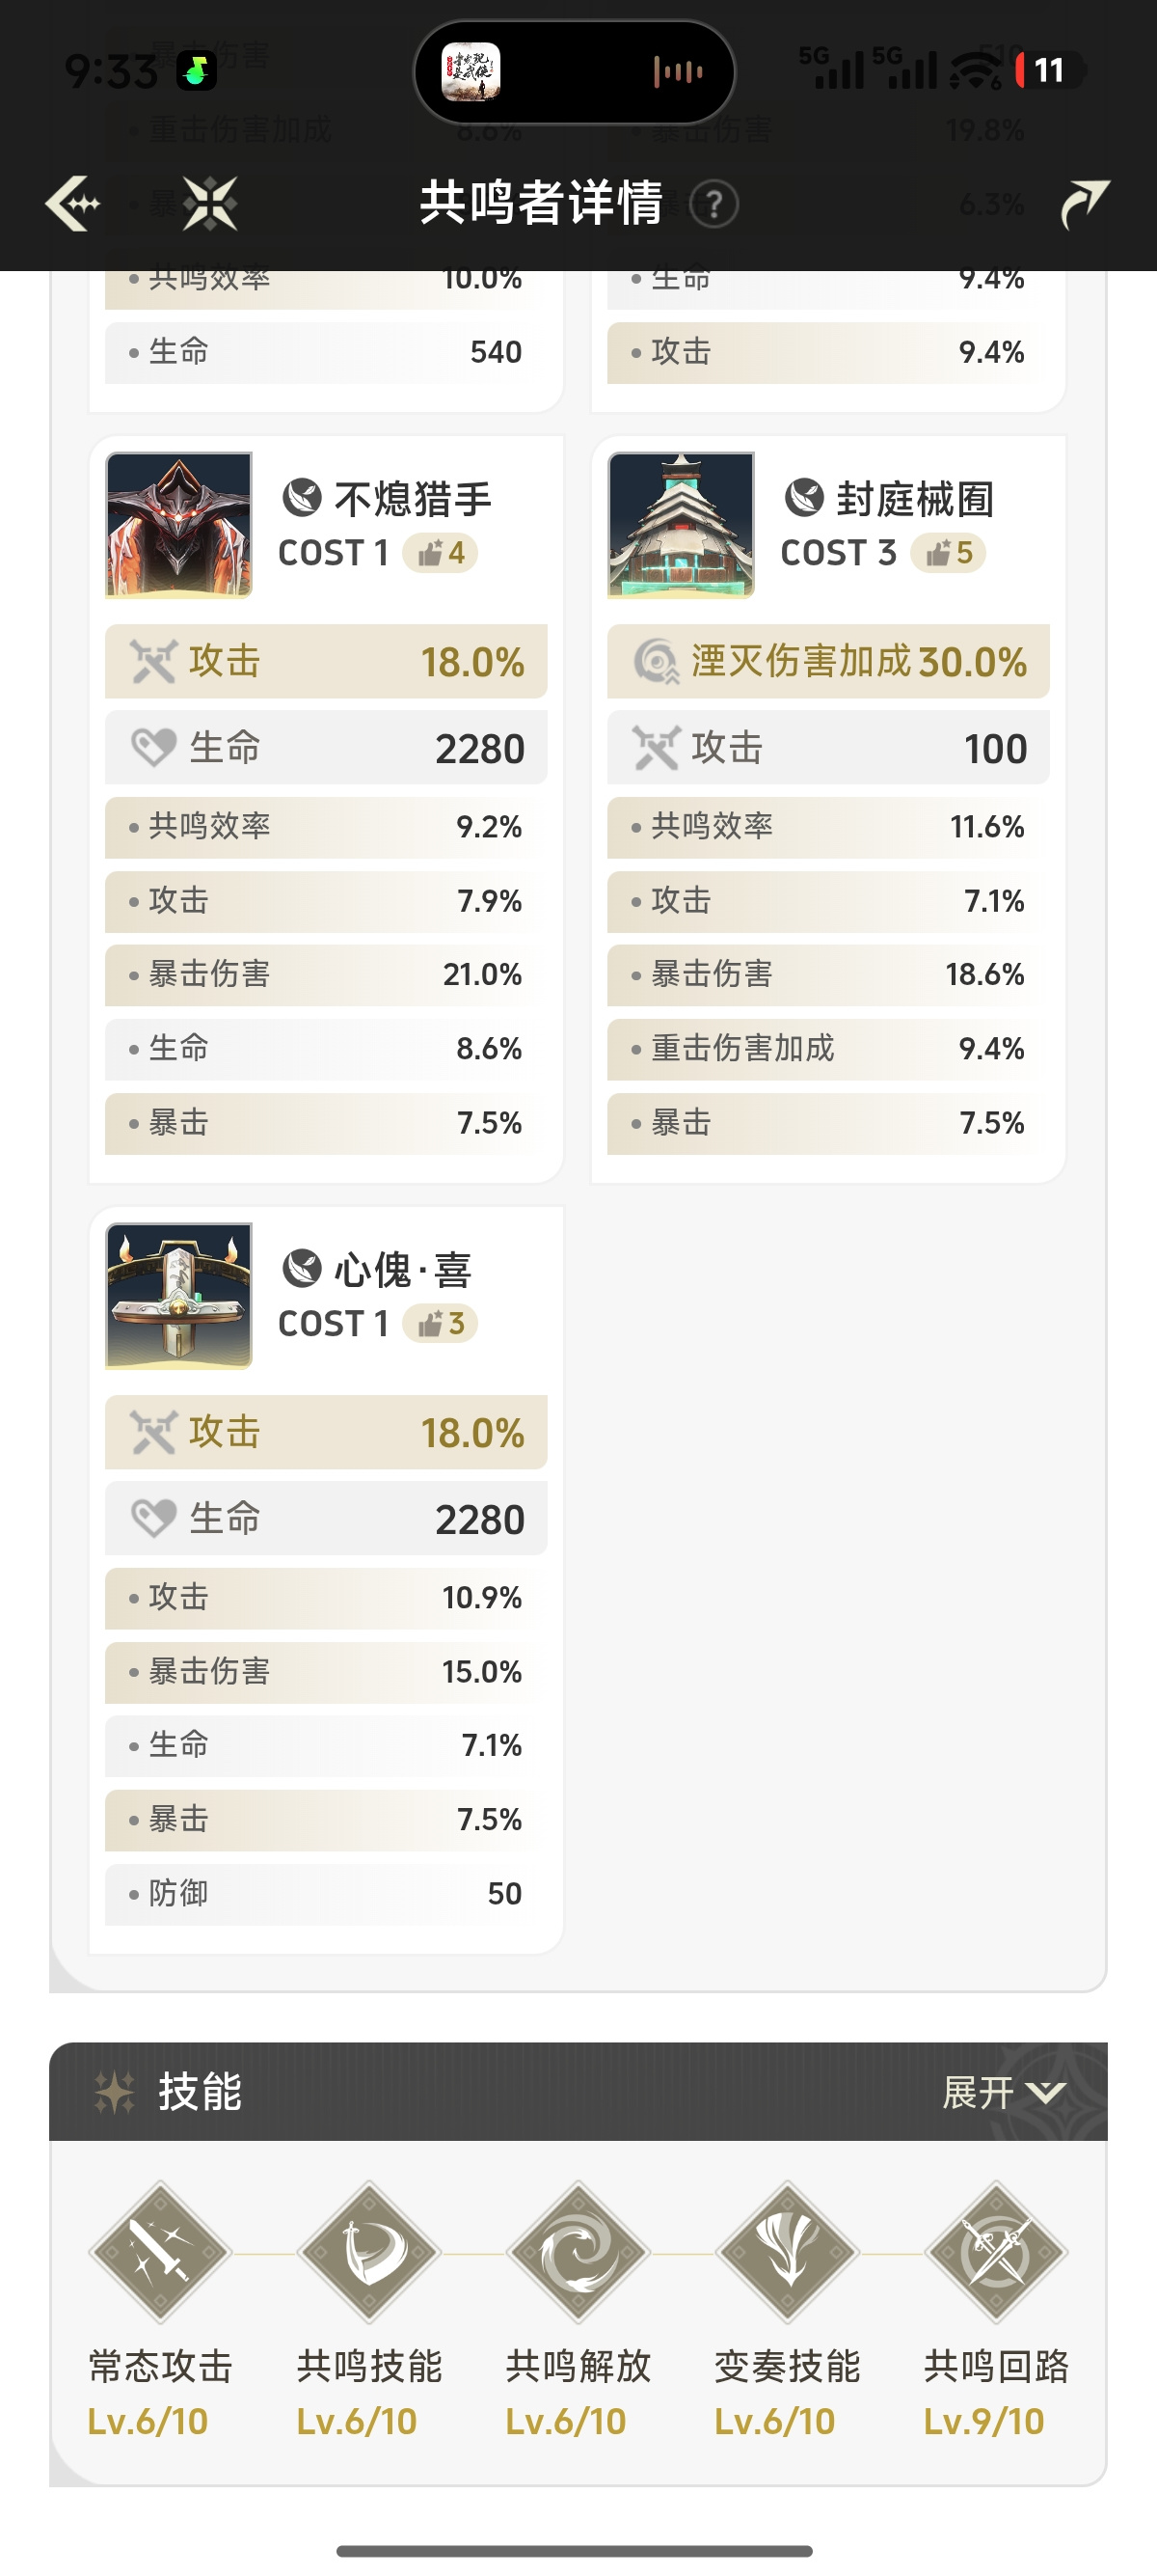Tap the crossed-swords icon in header
Screen dimensions: 1157x2576
[210, 204]
